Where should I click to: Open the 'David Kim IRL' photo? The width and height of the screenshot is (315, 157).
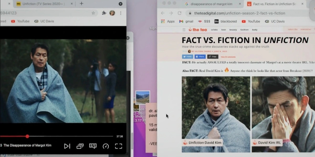(283, 114)
